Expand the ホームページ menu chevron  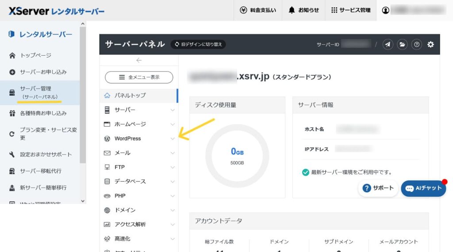[x=173, y=124]
